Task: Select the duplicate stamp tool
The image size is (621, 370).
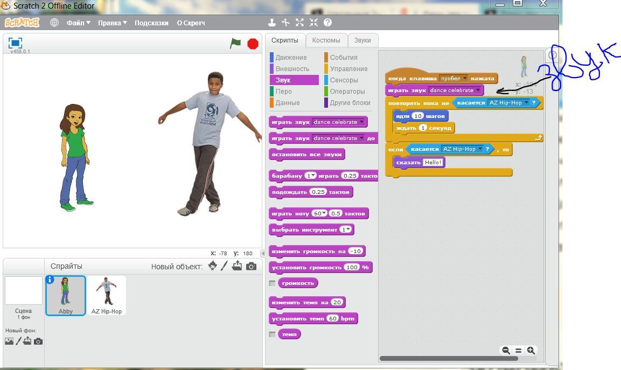Action: point(272,23)
